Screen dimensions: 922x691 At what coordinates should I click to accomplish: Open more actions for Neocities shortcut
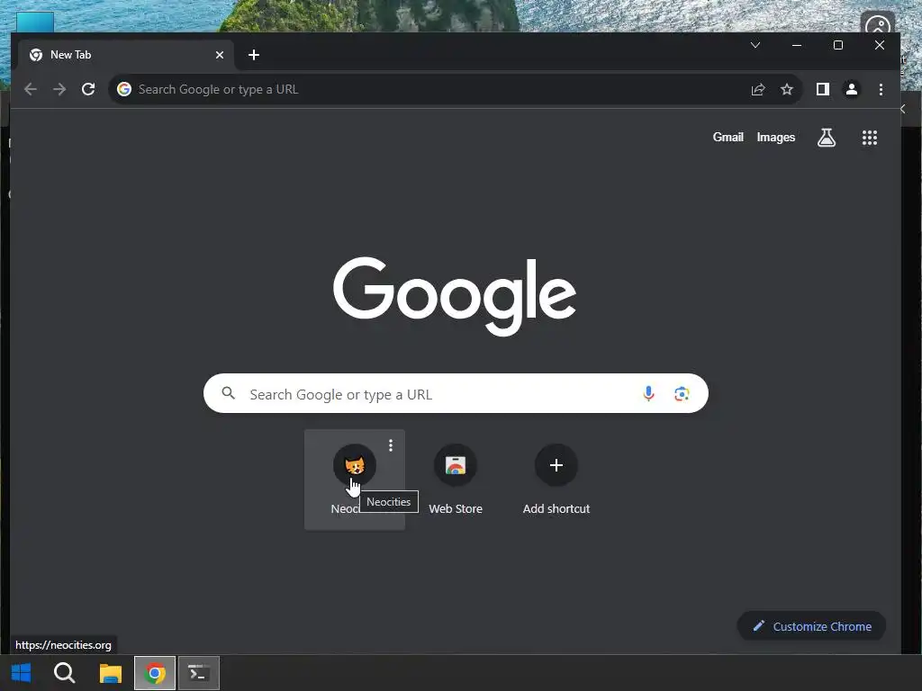tap(391, 445)
